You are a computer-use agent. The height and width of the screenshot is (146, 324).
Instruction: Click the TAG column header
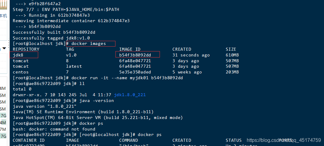70,49
